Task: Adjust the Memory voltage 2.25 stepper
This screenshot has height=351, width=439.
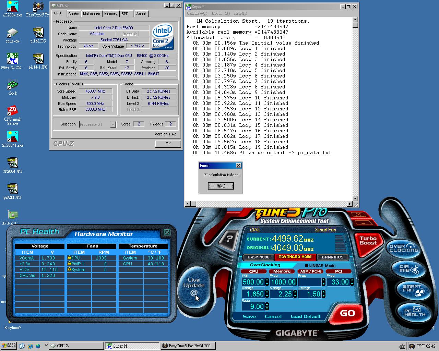Action: click(295, 294)
